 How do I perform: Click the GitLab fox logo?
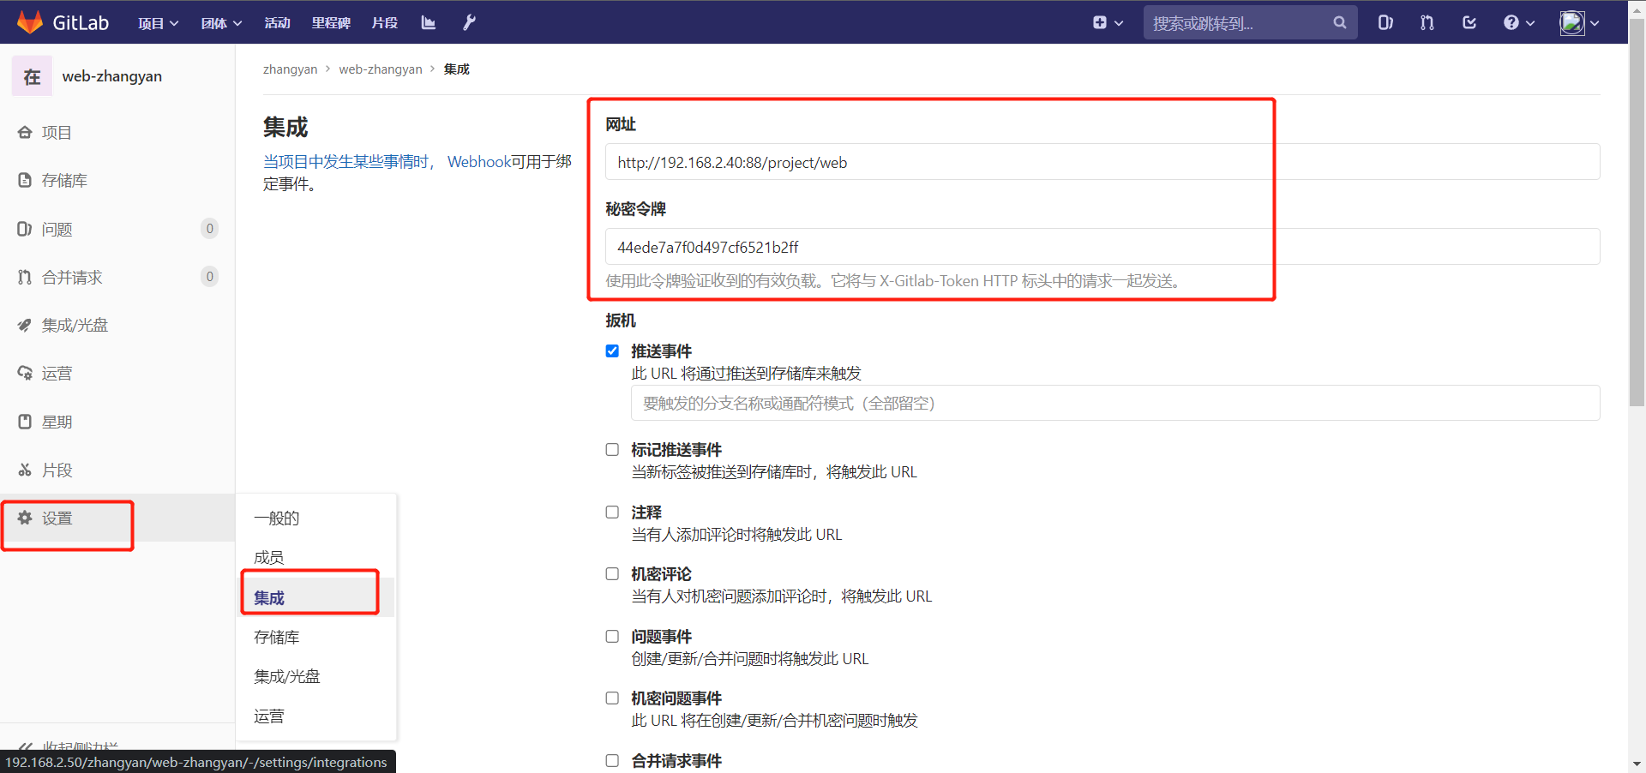coord(30,22)
